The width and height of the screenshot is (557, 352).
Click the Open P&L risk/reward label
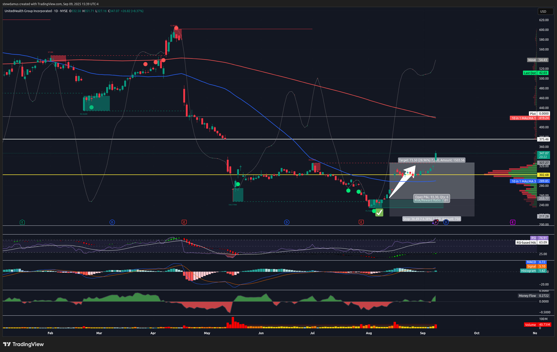431,198
